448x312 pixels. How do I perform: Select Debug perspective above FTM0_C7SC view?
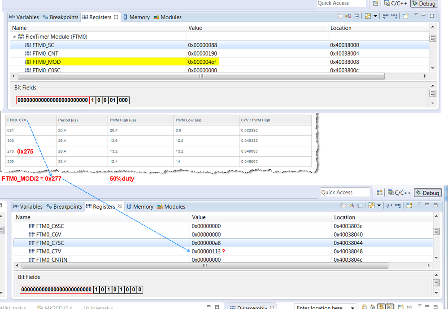click(428, 193)
